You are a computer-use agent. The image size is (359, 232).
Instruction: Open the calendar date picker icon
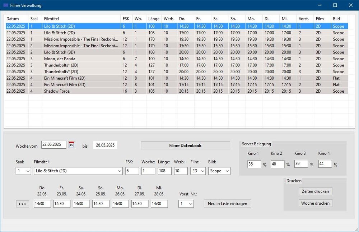click(72, 145)
